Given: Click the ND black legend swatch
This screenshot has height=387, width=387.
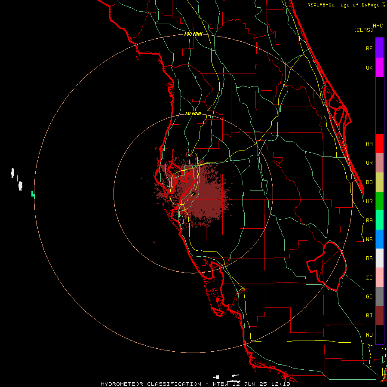Looking at the screenshot, I should pos(380,335).
